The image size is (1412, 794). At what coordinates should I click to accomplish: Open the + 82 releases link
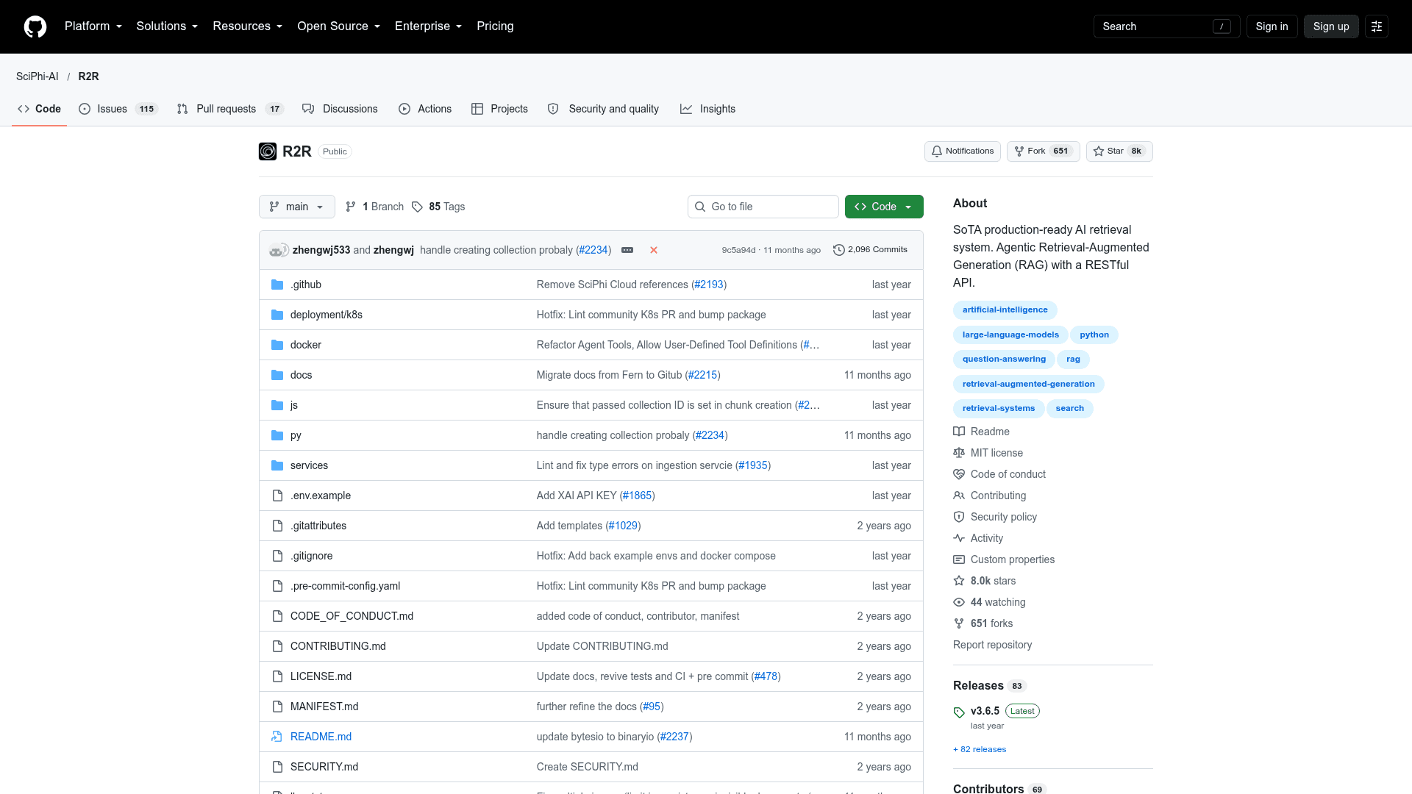pyautogui.click(x=980, y=749)
